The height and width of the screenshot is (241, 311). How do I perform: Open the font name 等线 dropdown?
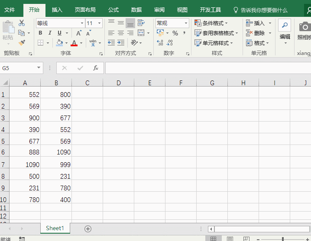(x=82, y=23)
